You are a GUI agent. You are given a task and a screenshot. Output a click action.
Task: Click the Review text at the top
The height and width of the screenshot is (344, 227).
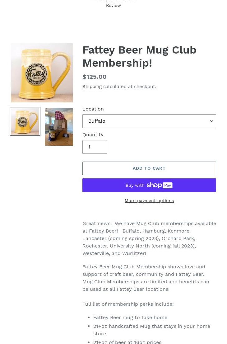(x=113, y=5)
